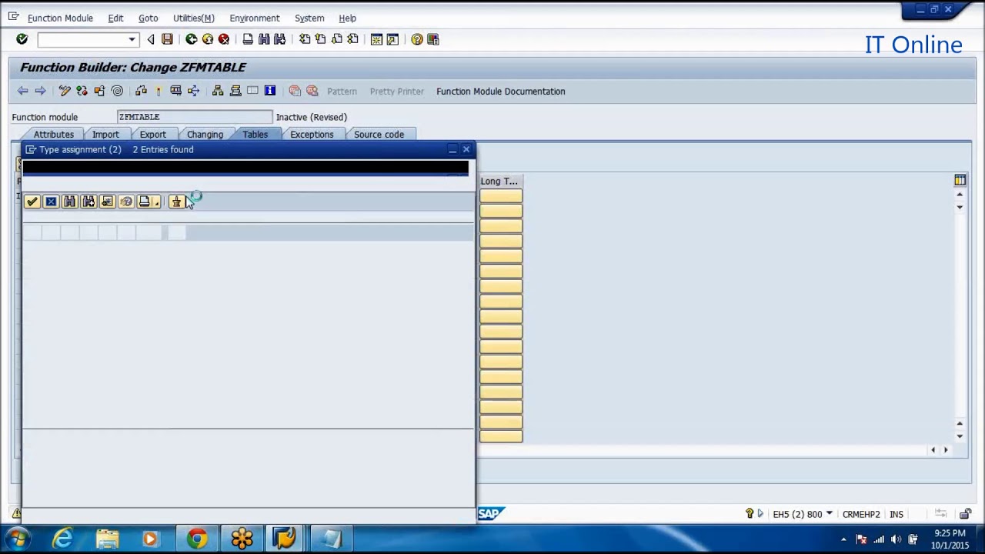Open the Attributes tab
985x554 pixels.
point(54,134)
